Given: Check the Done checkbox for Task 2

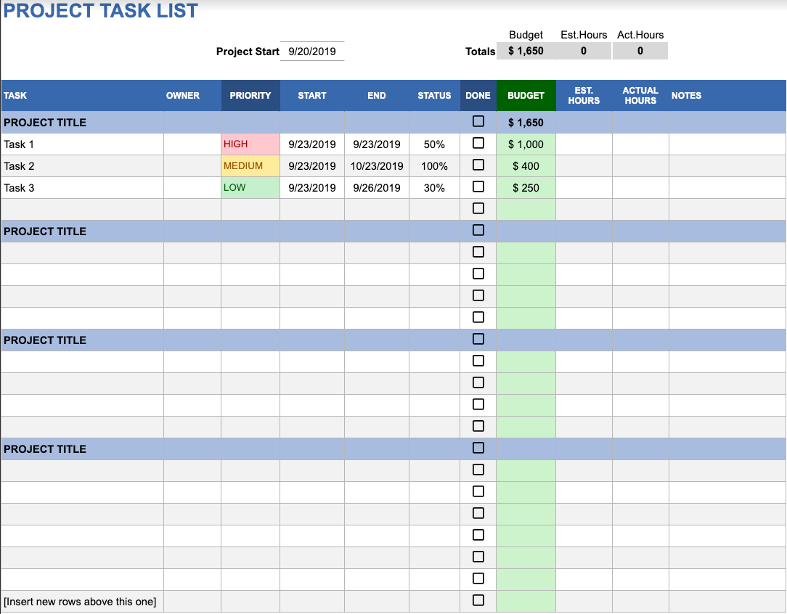Looking at the screenshot, I should (478, 165).
